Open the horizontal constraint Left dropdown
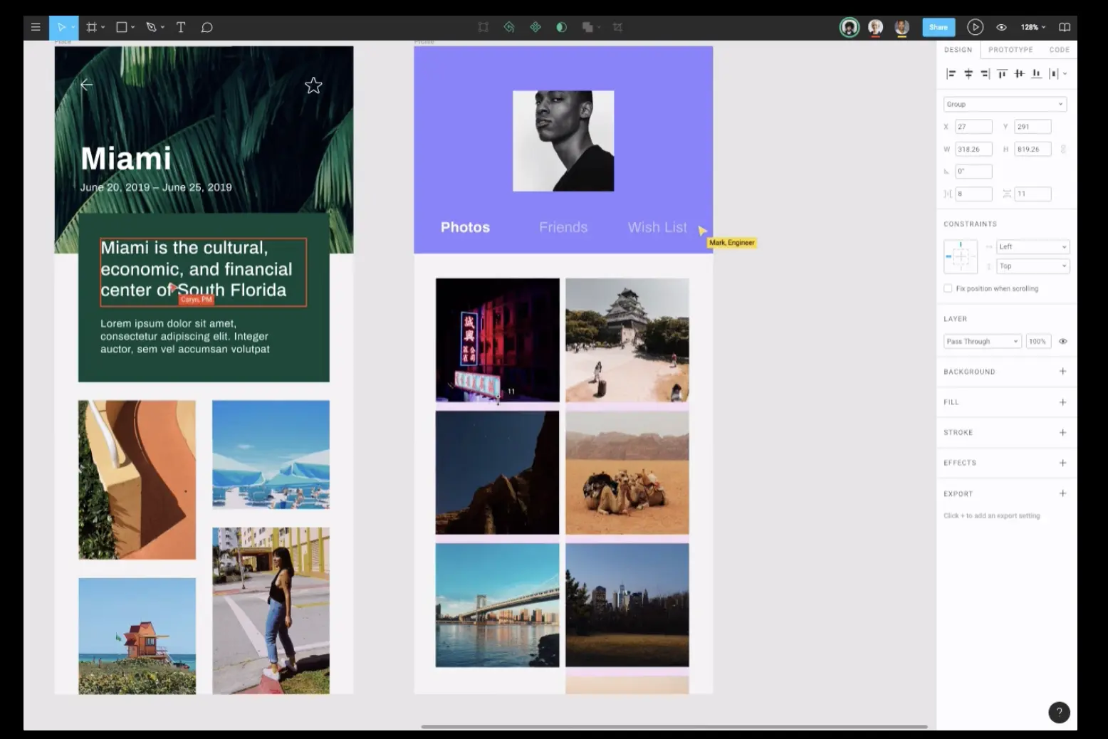Screen dimensions: 1108x739 [x=1033, y=247]
